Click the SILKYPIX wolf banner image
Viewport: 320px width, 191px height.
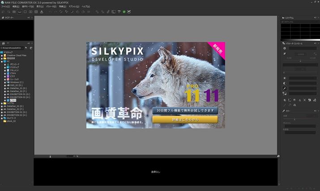tap(155, 85)
